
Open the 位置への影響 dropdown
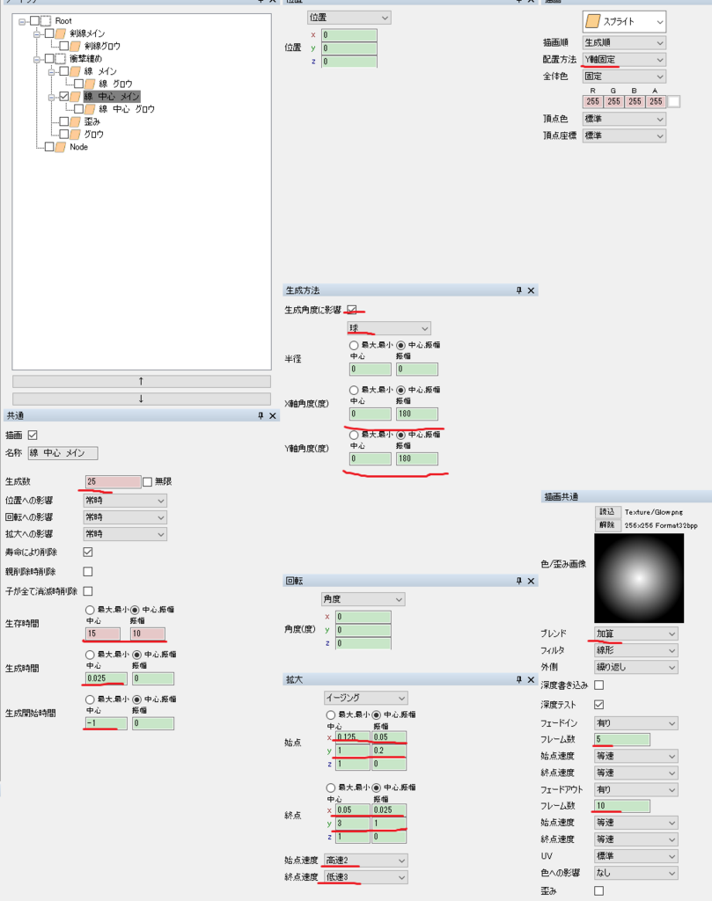(x=125, y=501)
